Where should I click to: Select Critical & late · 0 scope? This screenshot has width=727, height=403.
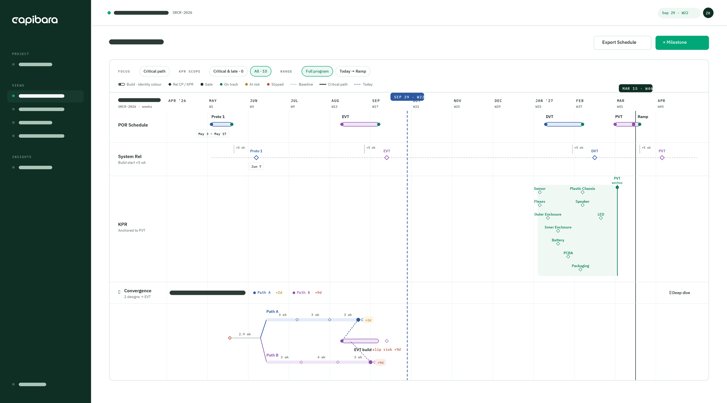228,72
